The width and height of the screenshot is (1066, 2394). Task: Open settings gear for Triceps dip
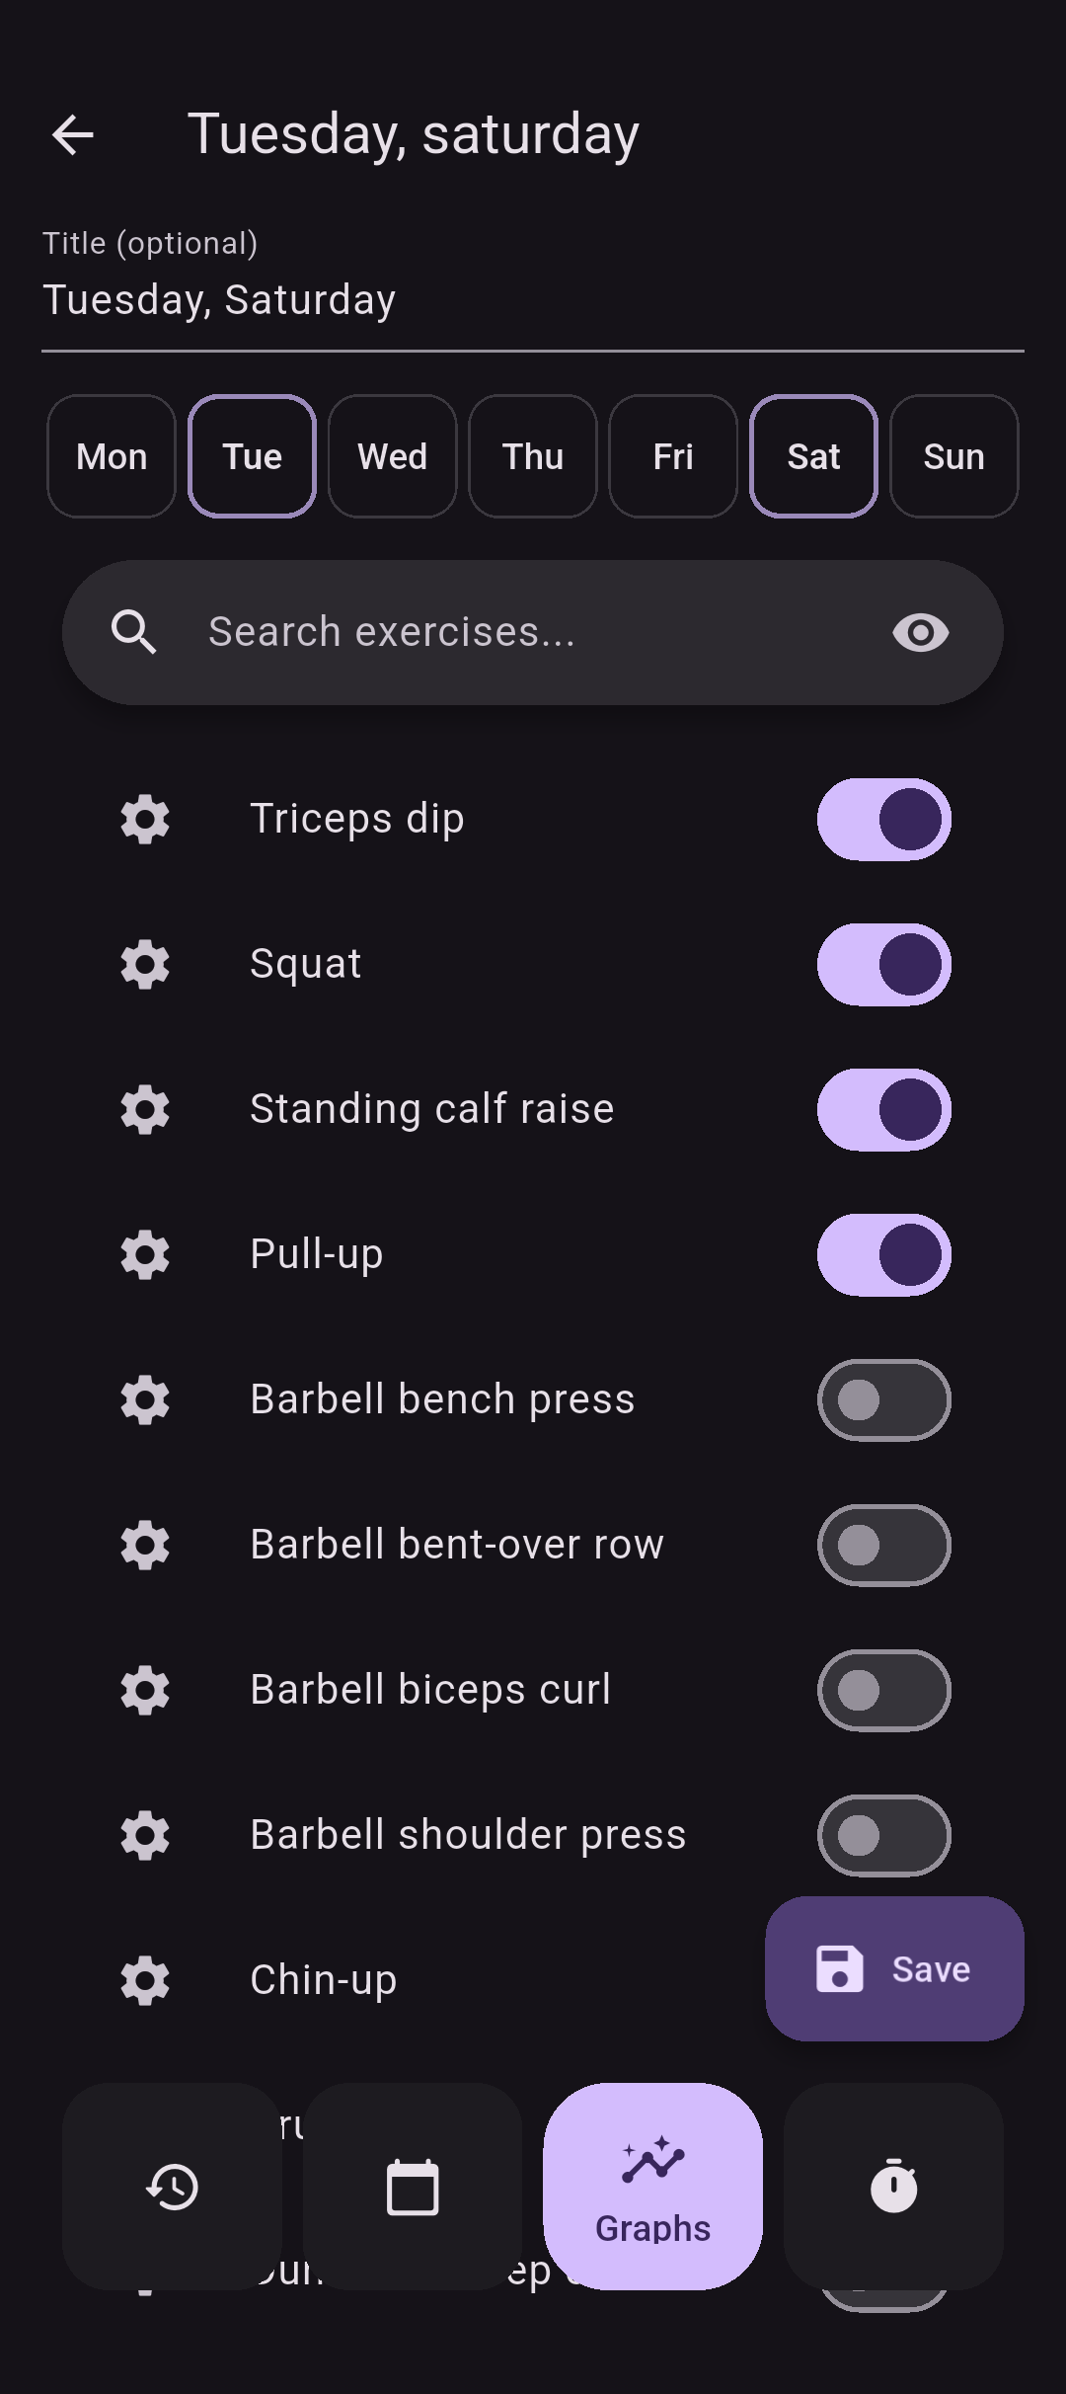145,819
